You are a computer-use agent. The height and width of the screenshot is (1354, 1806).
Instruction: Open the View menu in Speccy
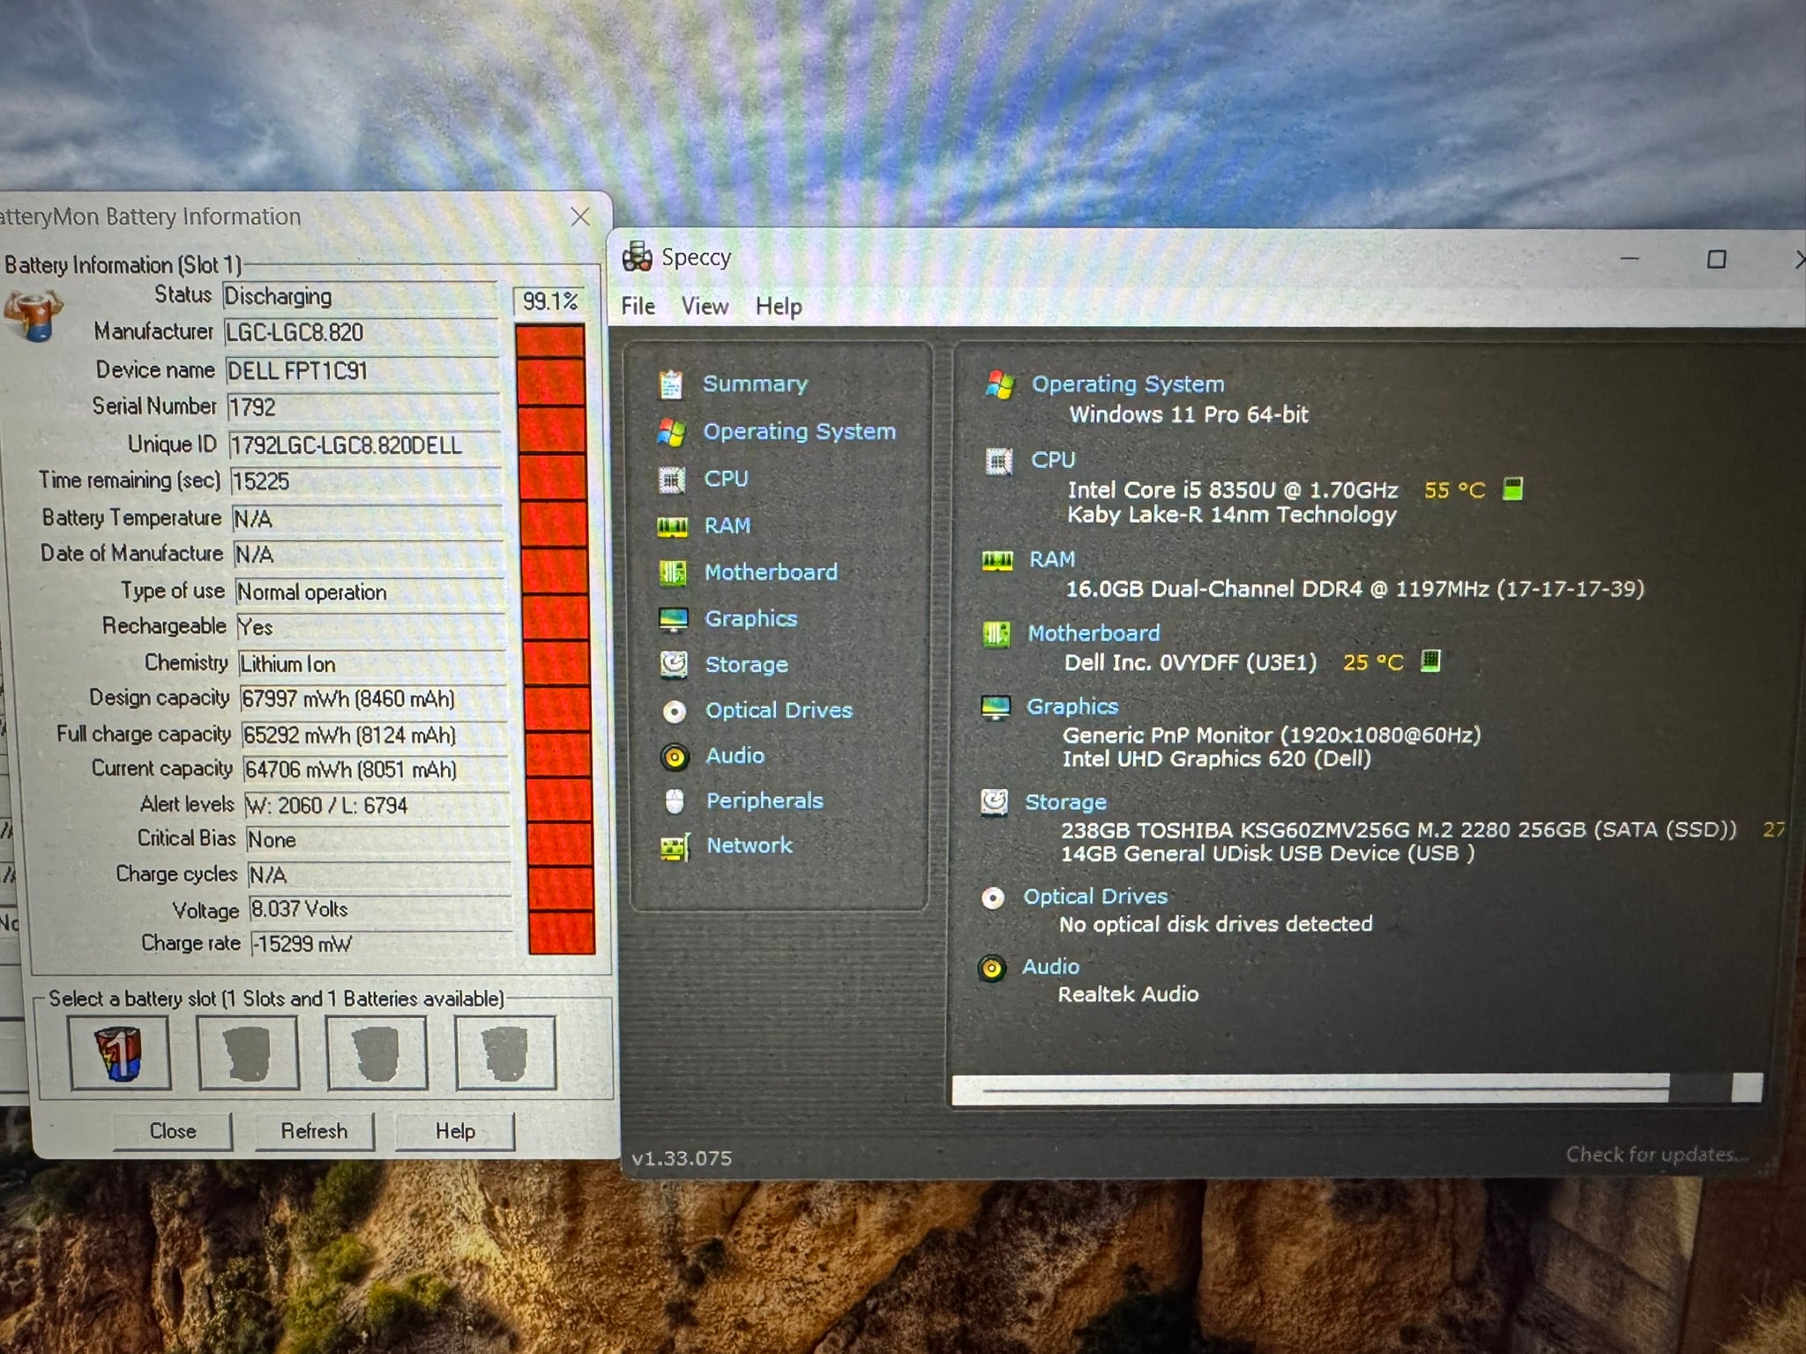(x=705, y=306)
